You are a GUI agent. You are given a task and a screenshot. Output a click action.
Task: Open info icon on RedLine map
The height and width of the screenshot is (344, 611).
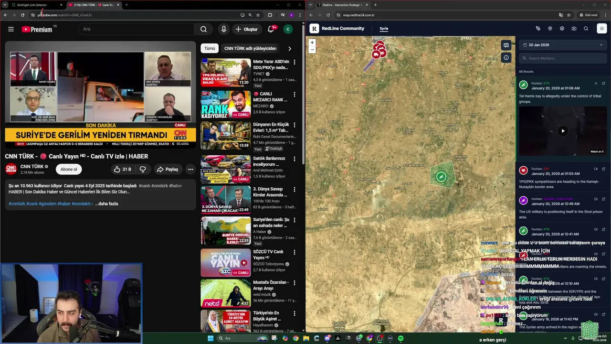coord(506,58)
